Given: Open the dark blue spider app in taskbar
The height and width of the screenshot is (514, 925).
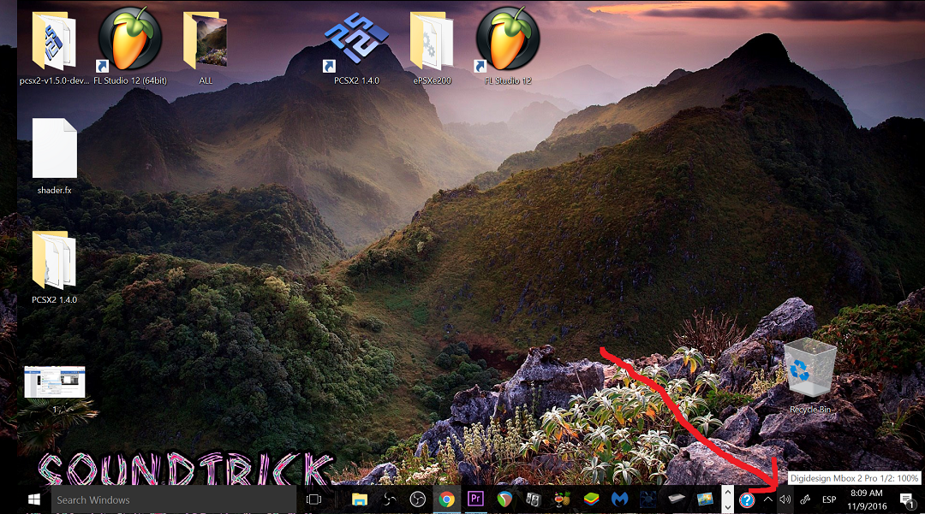Looking at the screenshot, I should 647,499.
